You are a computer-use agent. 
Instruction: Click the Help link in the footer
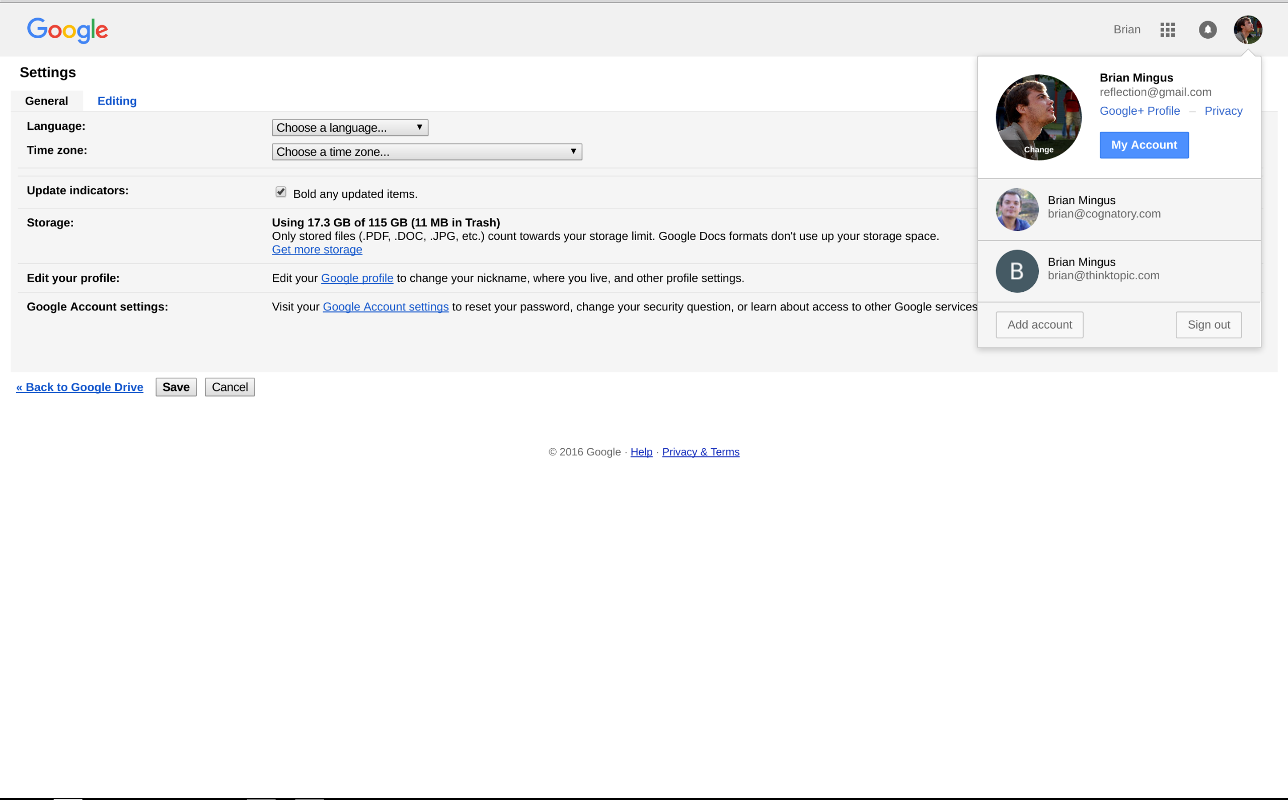click(x=641, y=452)
